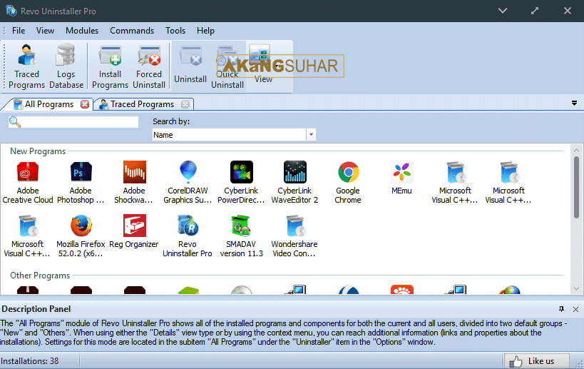584x369 pixels.
Task: Open the tab list dropdown arrow
Action: (x=574, y=103)
